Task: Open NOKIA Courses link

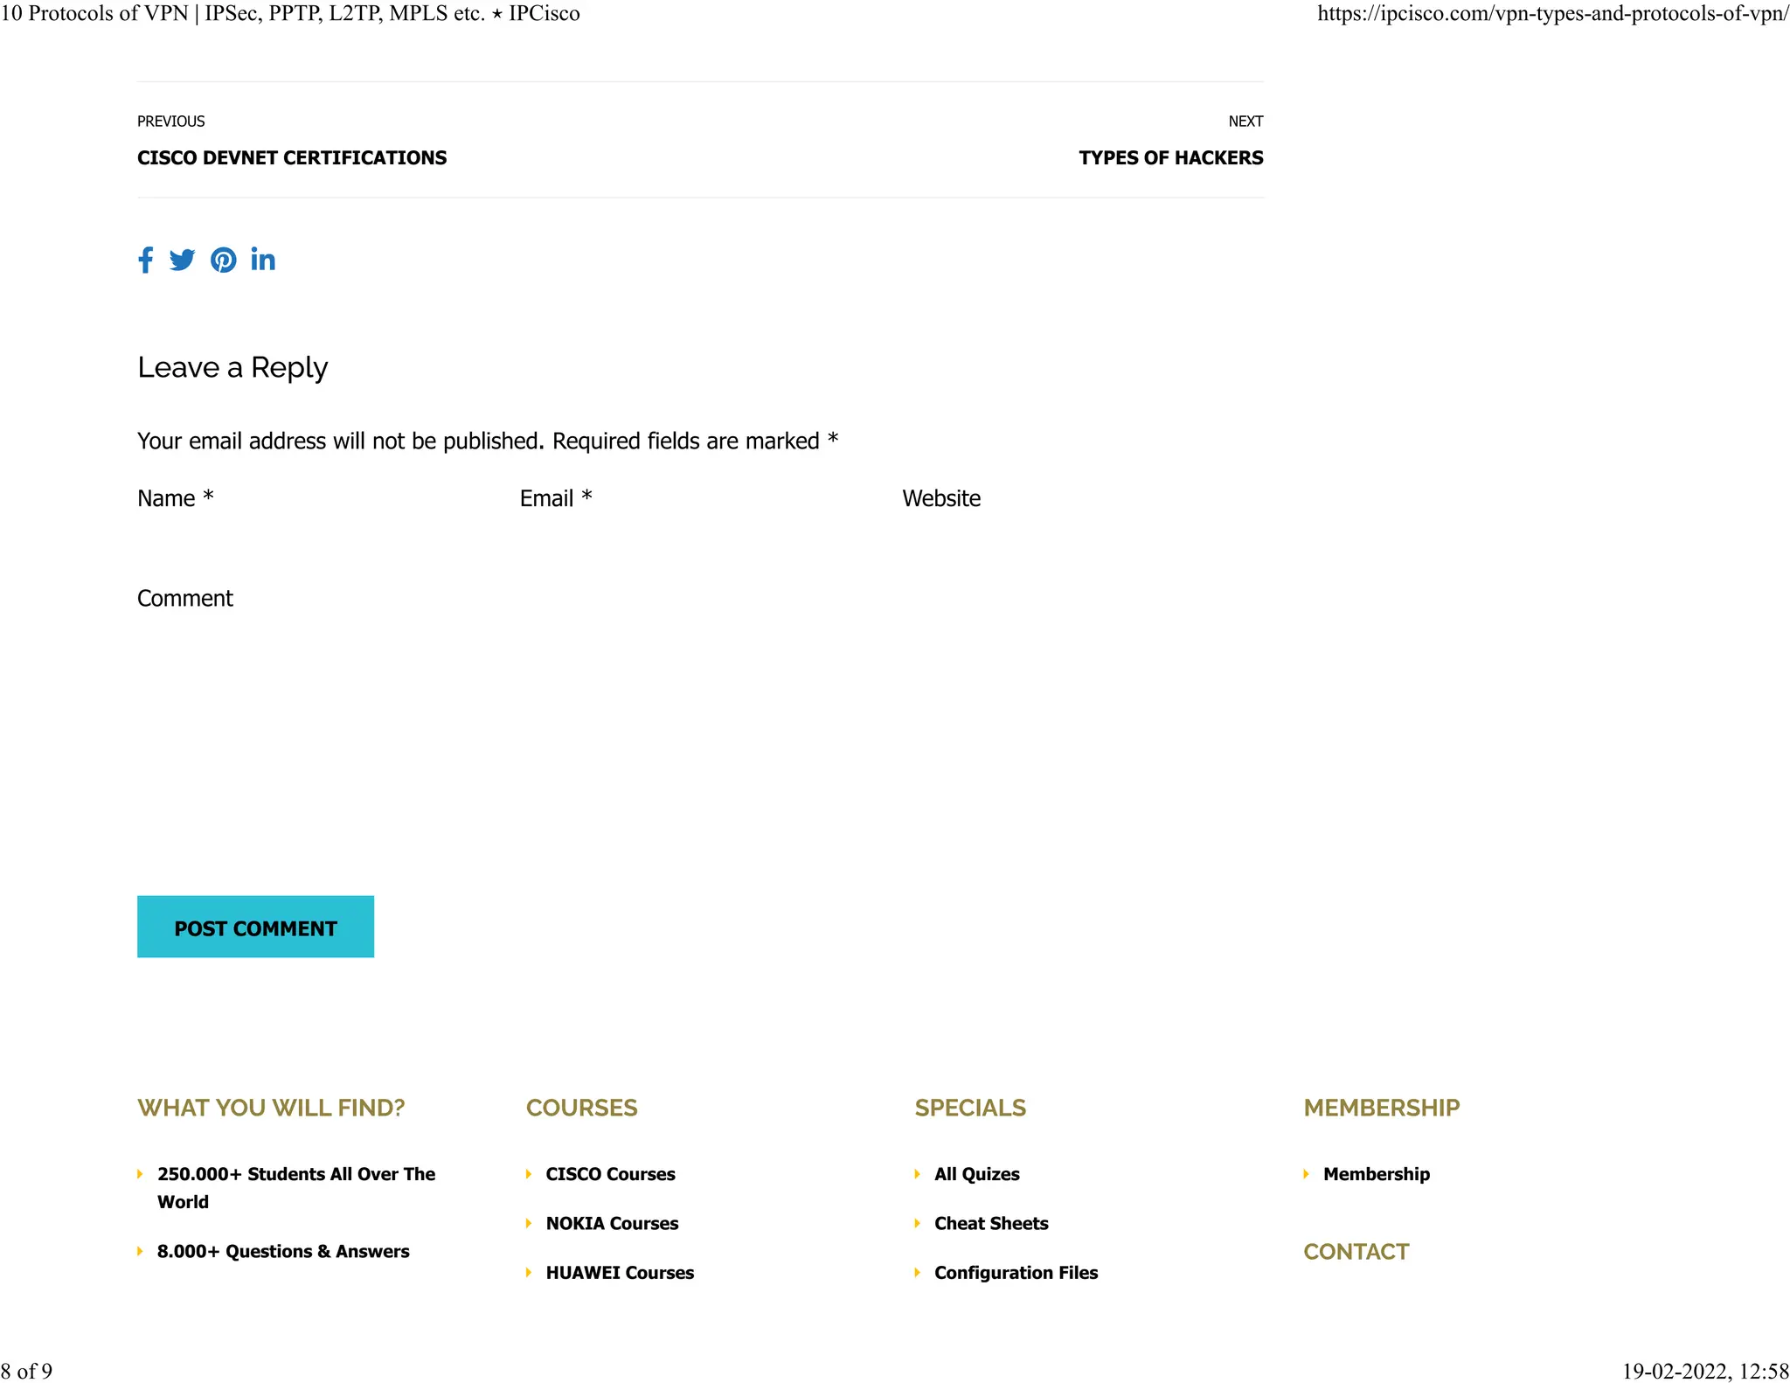Action: (612, 1223)
